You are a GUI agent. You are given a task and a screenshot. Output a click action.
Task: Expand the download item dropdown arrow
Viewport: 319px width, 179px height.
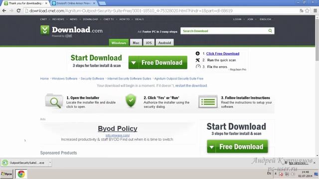(x=50, y=163)
